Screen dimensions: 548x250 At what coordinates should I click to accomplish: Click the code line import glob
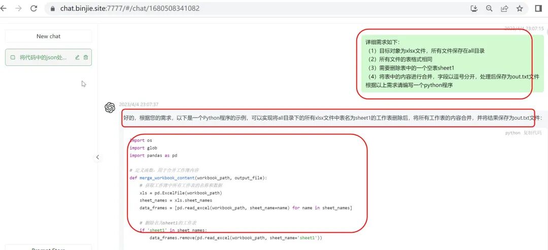tap(143, 148)
